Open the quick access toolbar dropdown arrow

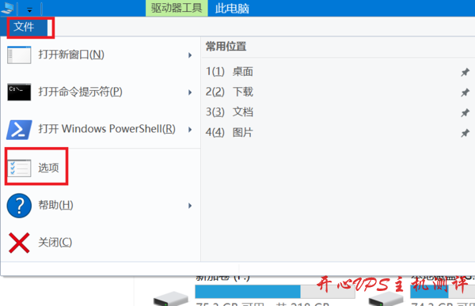click(x=29, y=9)
